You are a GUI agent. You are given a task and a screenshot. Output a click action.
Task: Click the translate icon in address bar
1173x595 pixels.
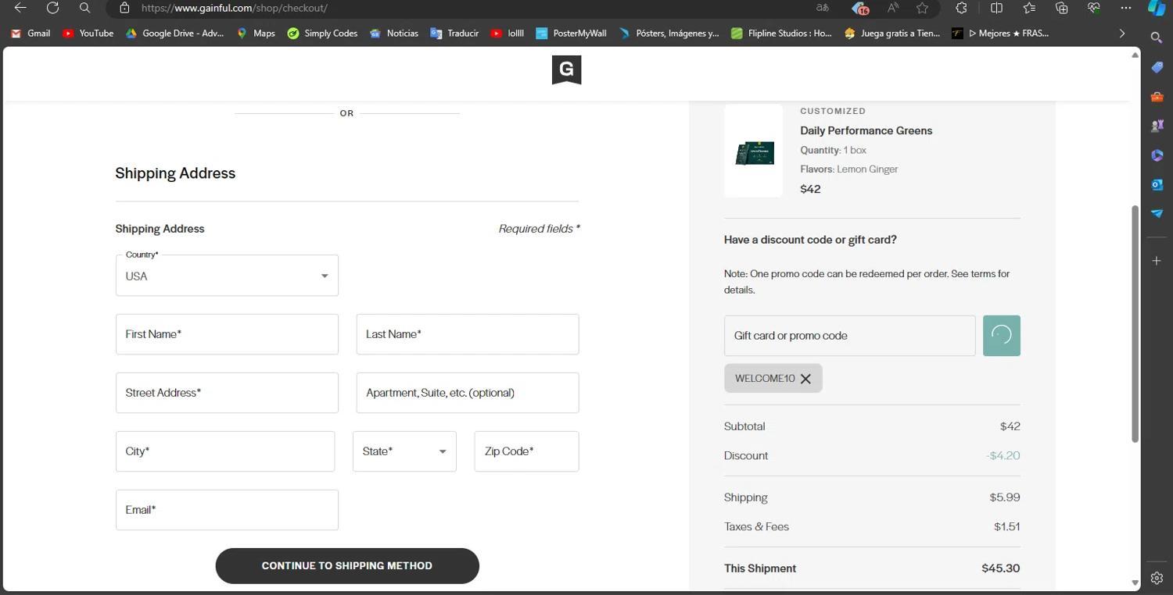click(x=823, y=8)
